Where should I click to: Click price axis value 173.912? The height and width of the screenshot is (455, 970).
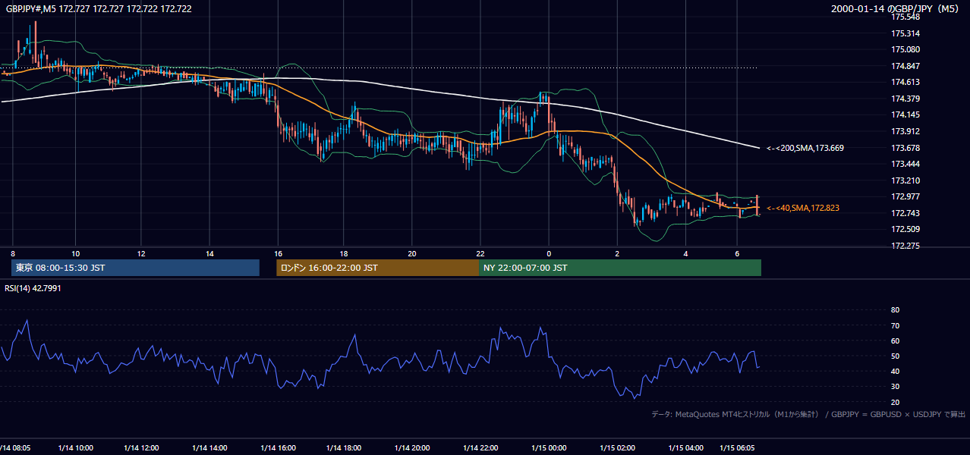pyautogui.click(x=905, y=131)
